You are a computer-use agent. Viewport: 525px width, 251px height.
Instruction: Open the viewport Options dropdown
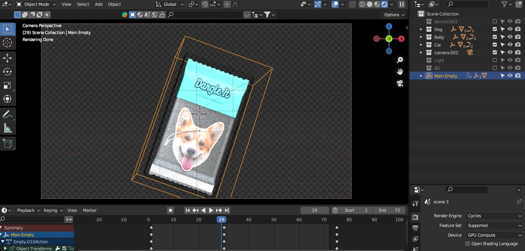coord(393,15)
